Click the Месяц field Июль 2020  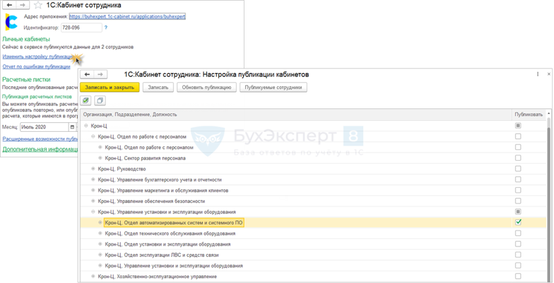(x=44, y=127)
